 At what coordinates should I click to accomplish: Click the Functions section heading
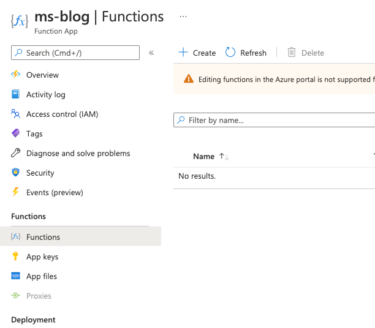[x=28, y=216]
